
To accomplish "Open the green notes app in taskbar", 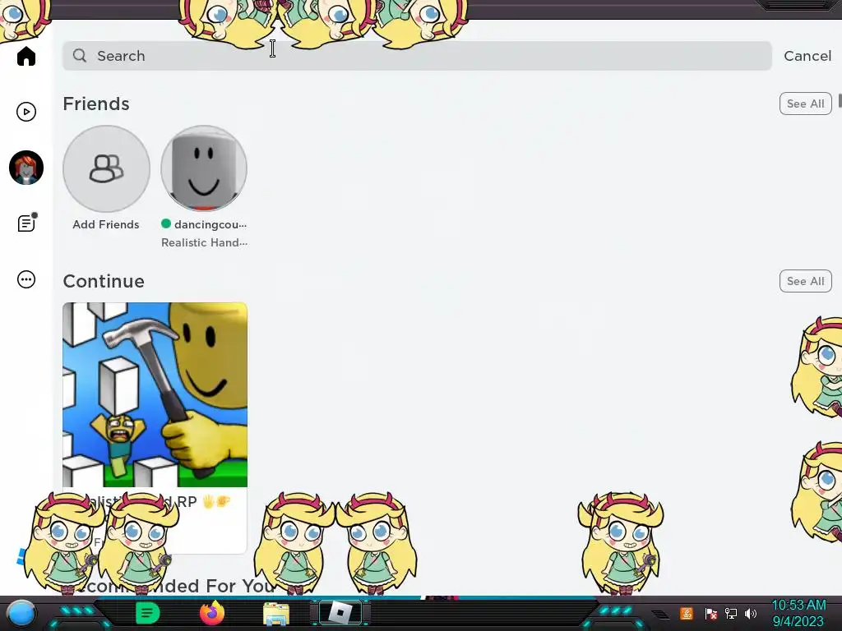I will 148,613.
